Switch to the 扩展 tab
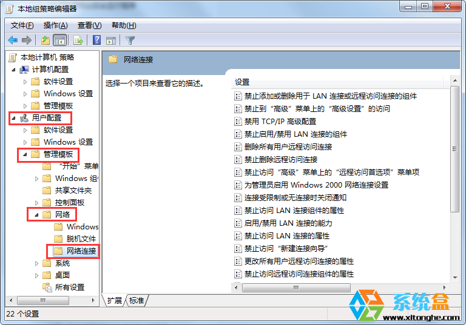 (115, 301)
